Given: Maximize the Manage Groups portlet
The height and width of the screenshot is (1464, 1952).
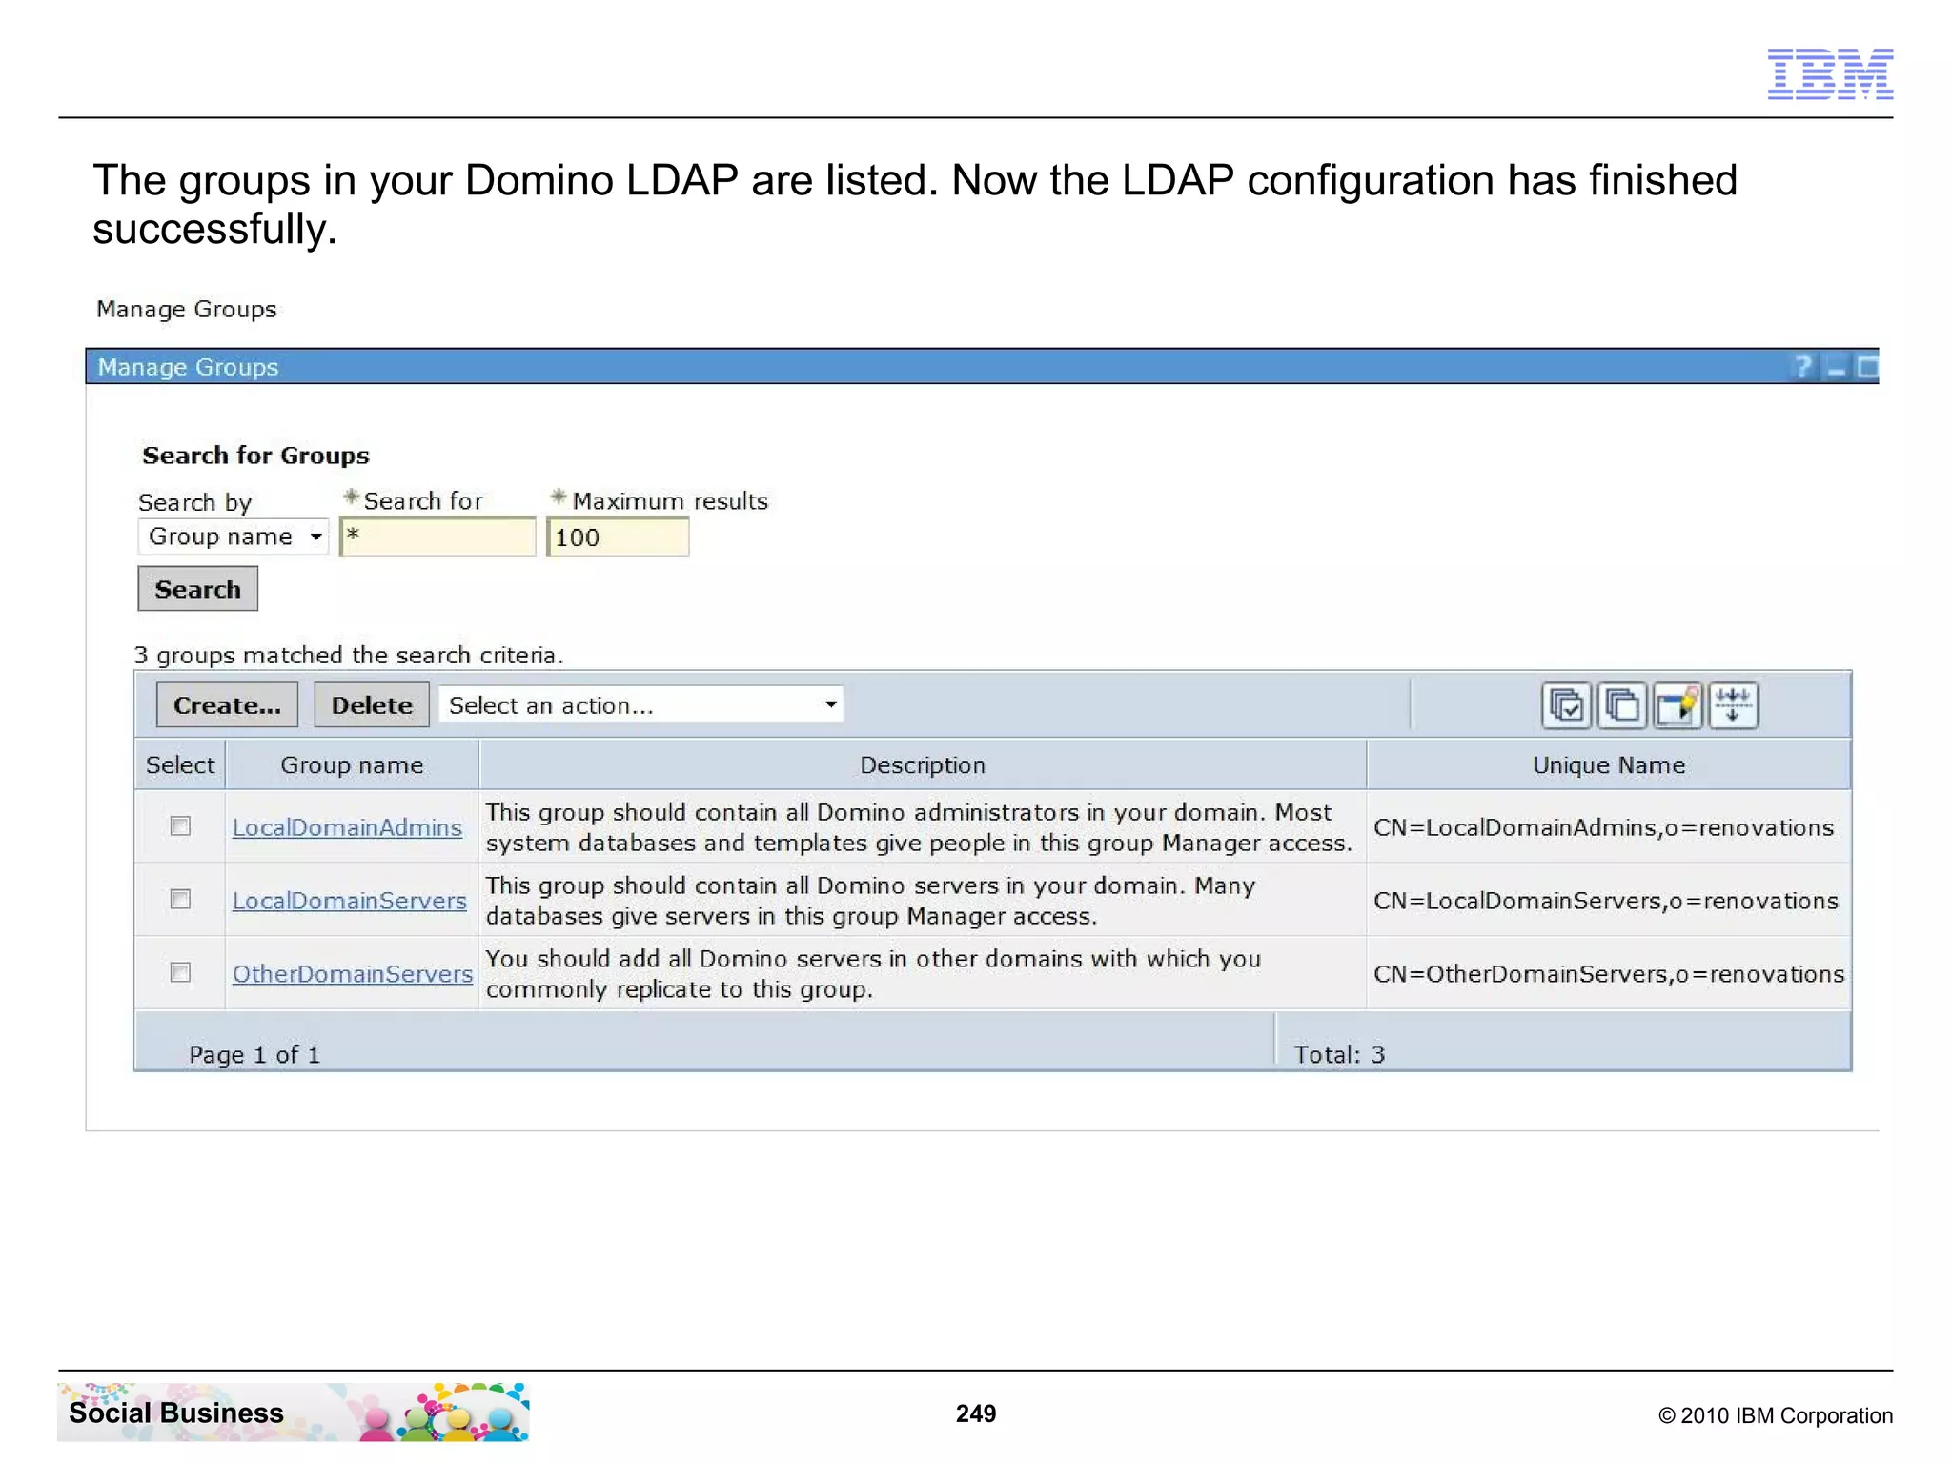Looking at the screenshot, I should pyautogui.click(x=1867, y=367).
